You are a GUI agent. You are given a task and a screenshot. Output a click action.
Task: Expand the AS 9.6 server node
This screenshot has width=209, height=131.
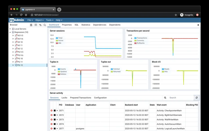[x=13, y=39]
